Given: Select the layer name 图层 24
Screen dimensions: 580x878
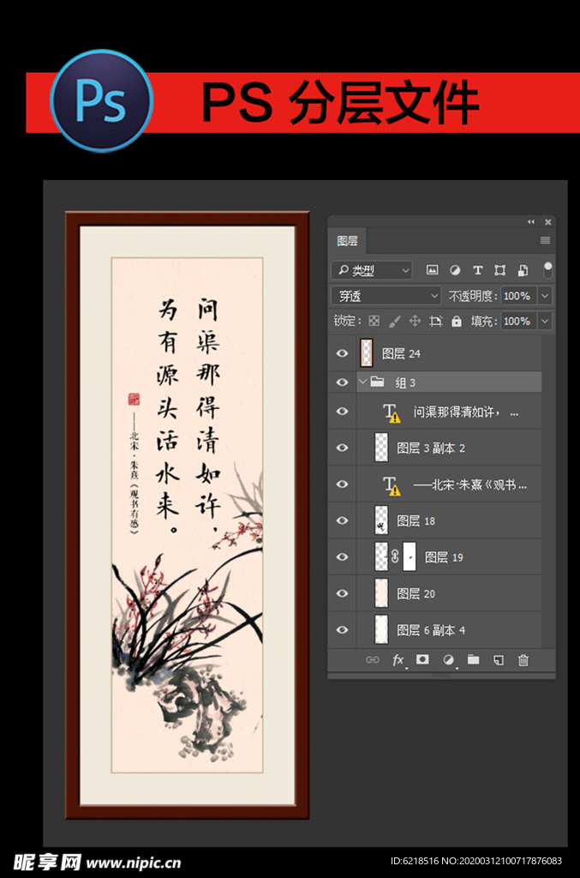Looking at the screenshot, I should click(x=401, y=354).
